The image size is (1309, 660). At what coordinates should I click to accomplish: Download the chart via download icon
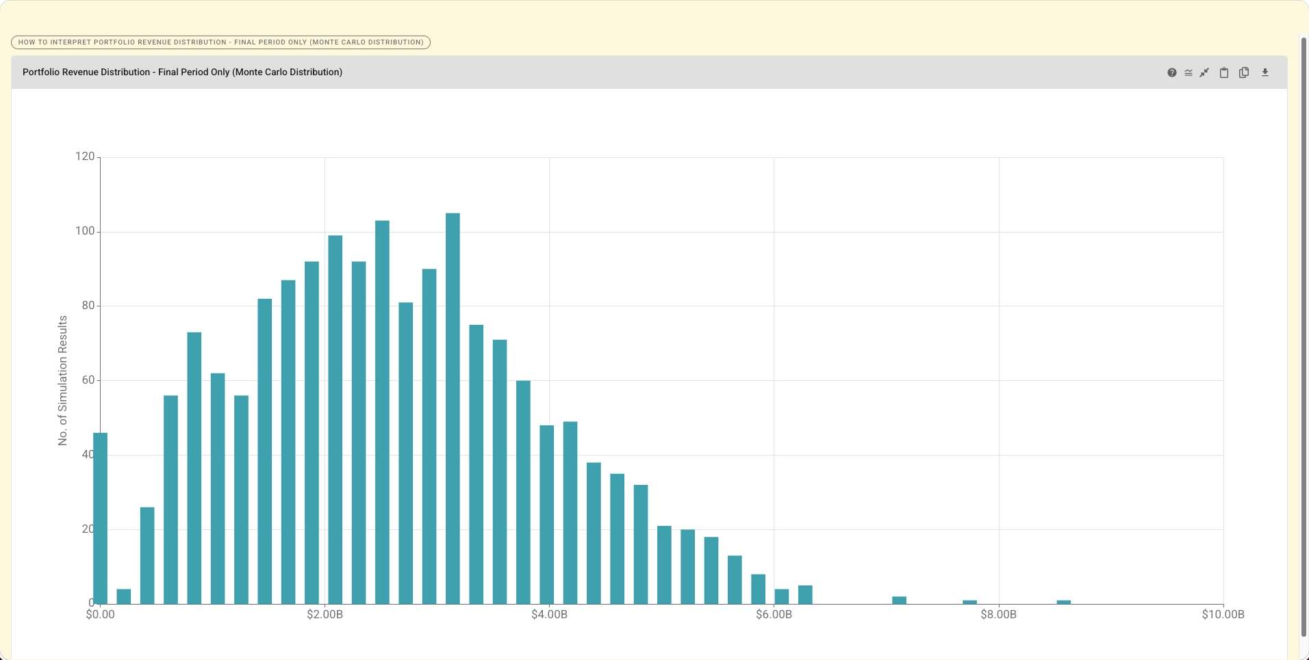point(1265,72)
